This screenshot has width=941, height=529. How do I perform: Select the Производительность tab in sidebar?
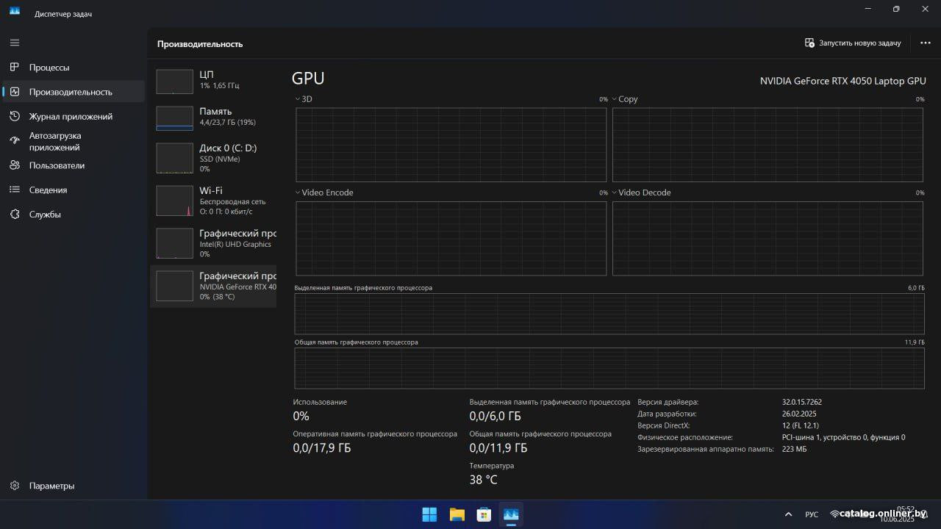pos(71,92)
